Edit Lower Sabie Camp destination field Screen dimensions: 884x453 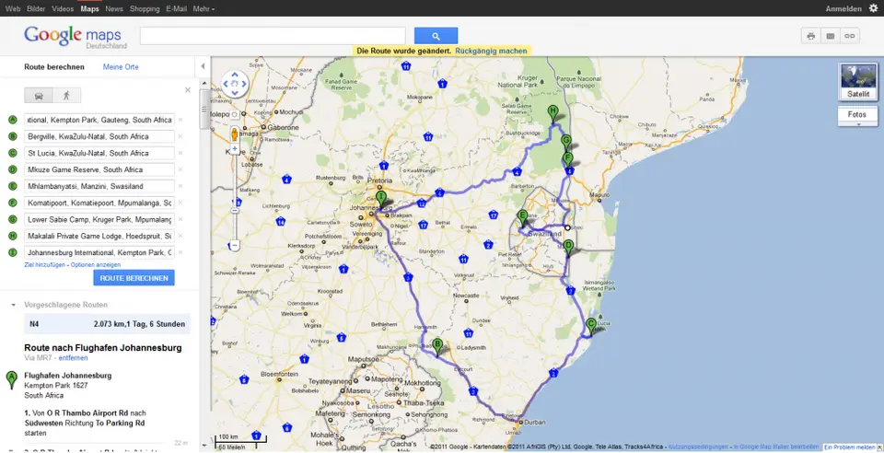[x=99, y=219]
